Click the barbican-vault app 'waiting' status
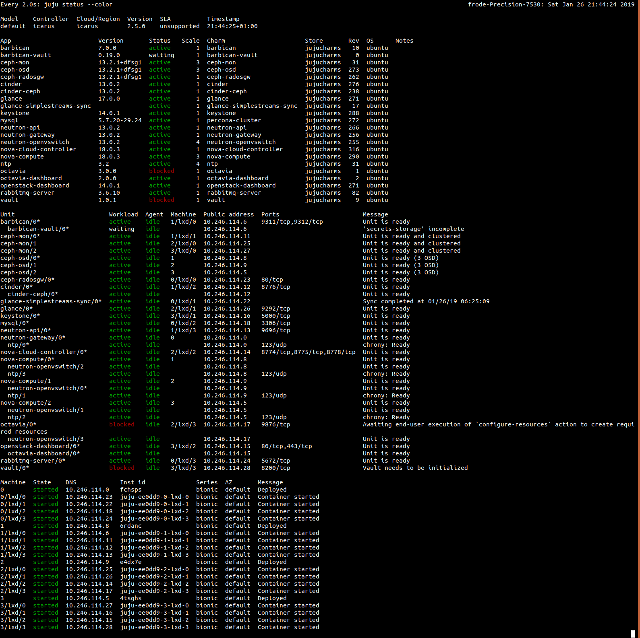This screenshot has width=640, height=638. [162, 55]
